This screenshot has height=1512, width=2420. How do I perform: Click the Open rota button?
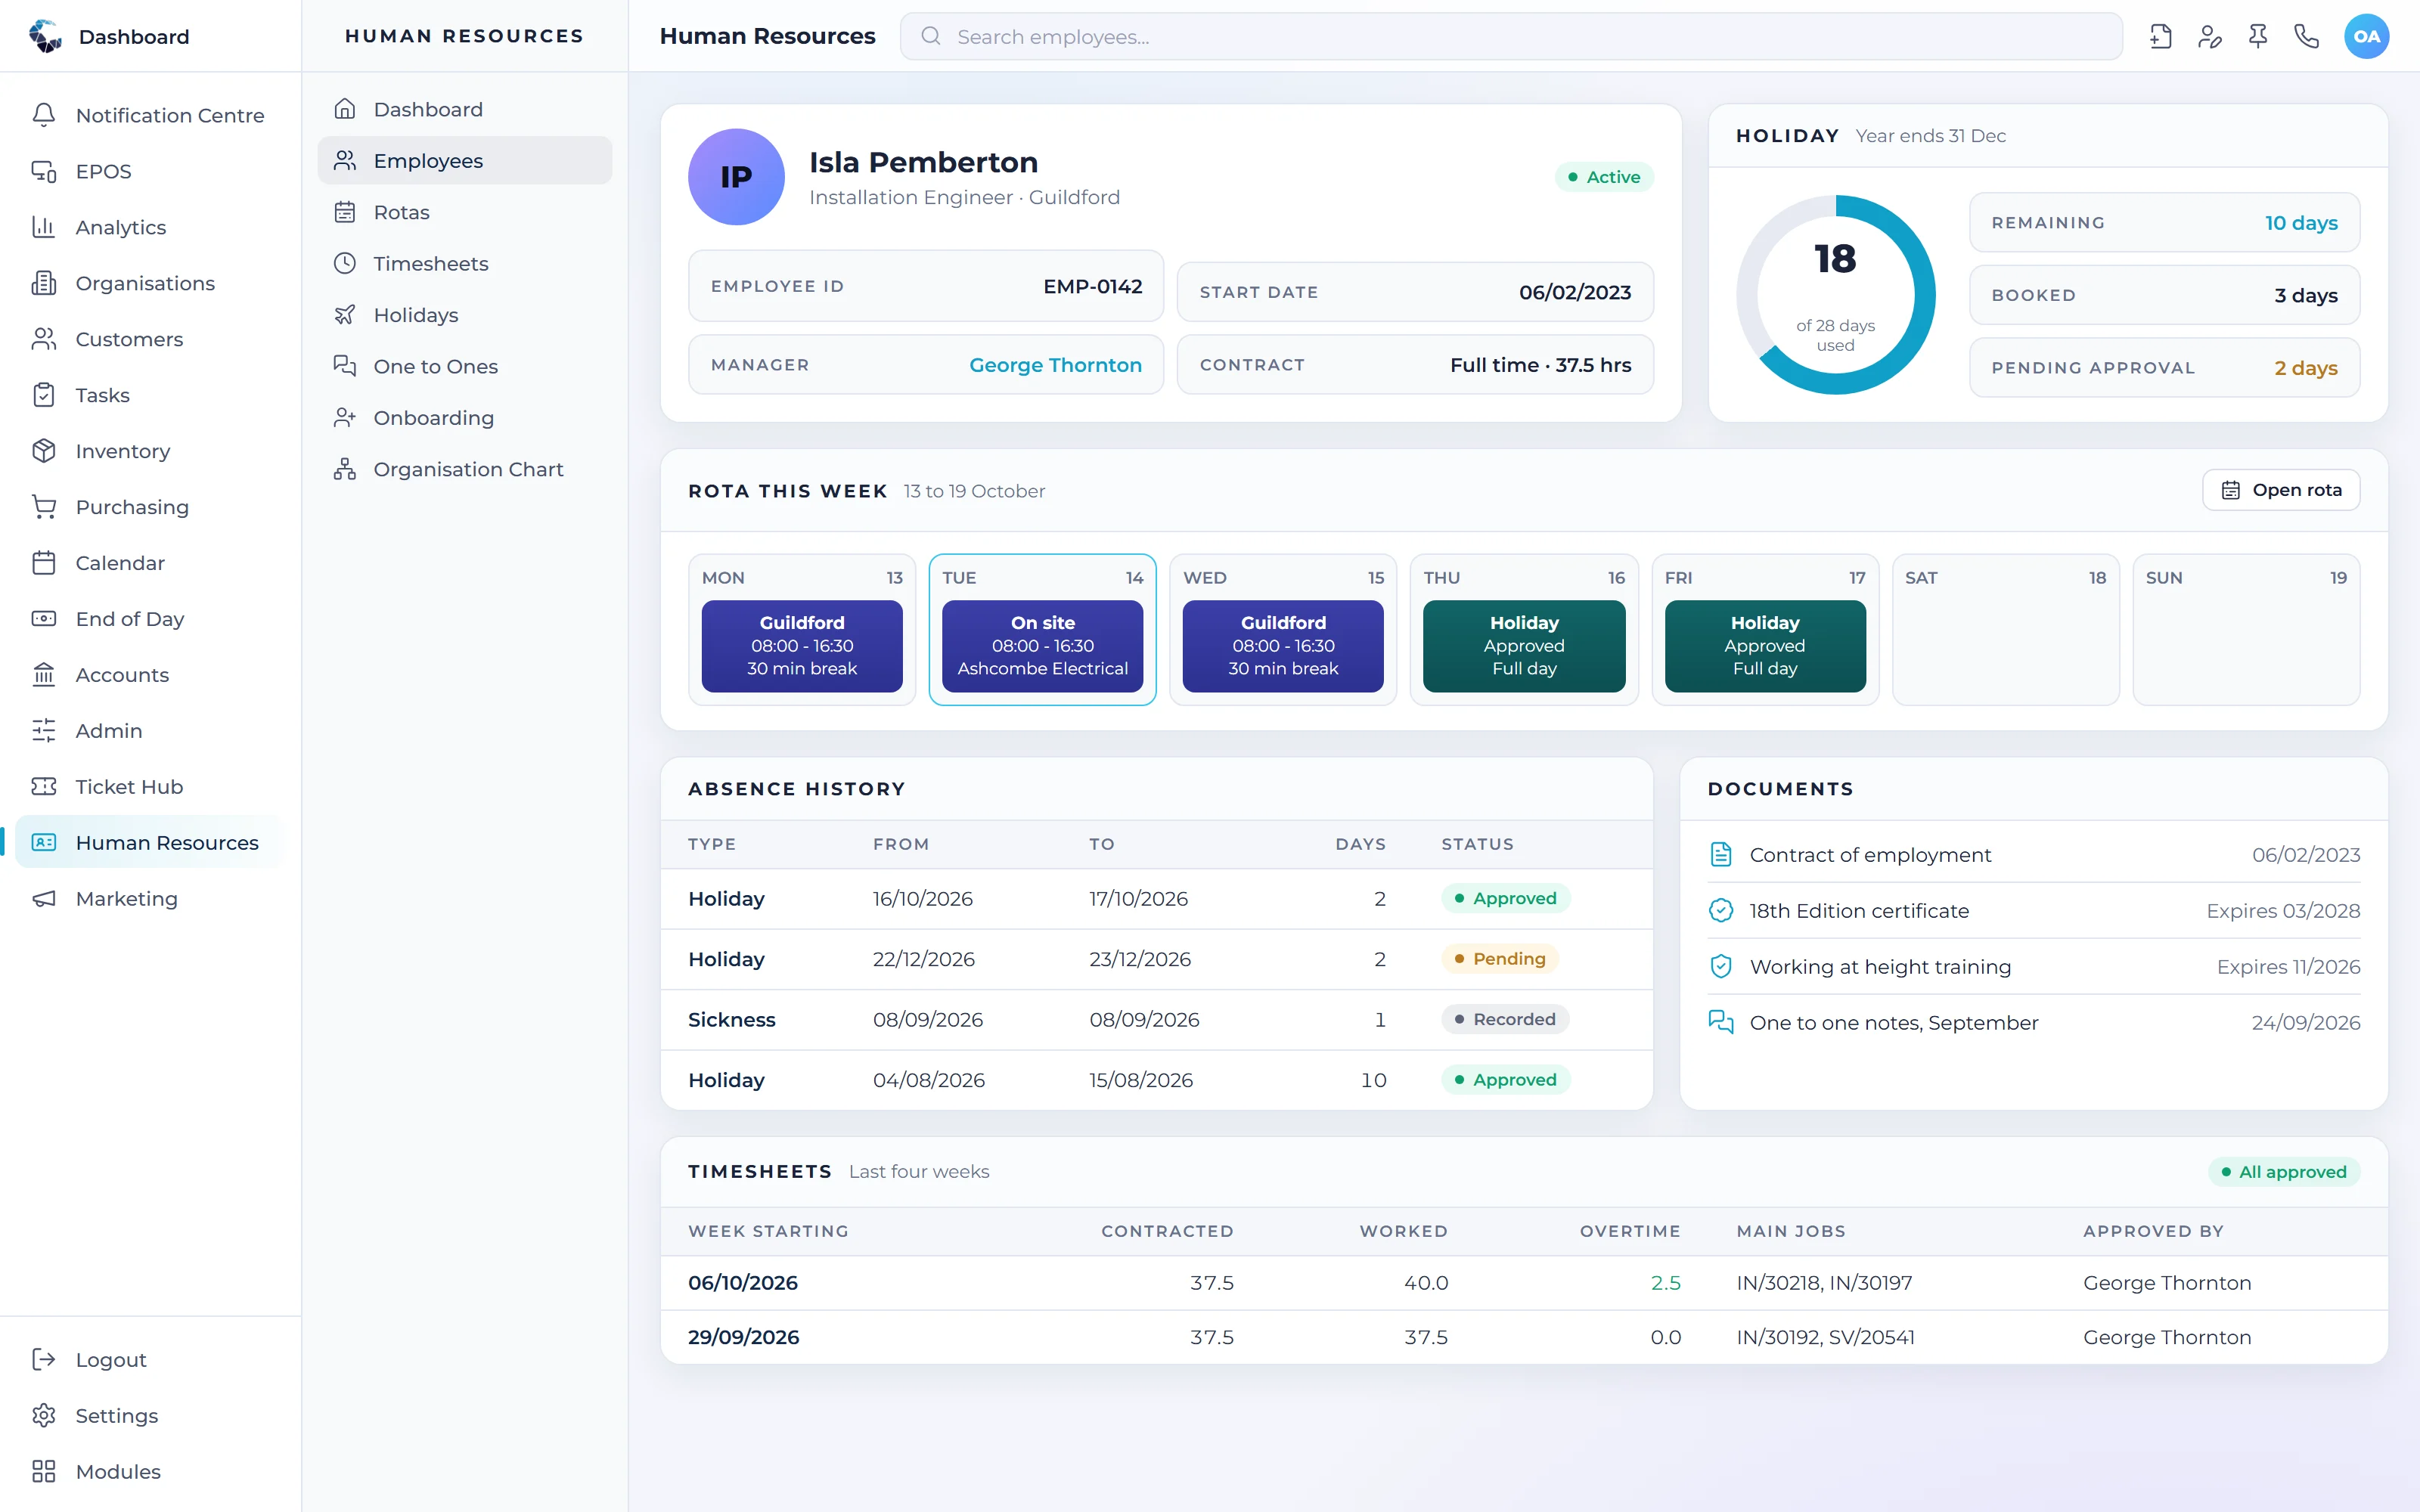coord(2281,490)
